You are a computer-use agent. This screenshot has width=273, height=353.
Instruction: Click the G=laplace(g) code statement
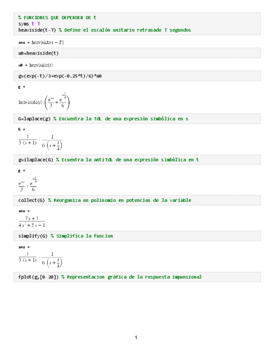(x=34, y=119)
